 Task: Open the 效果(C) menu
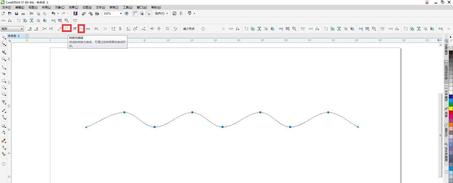pos(73,7)
